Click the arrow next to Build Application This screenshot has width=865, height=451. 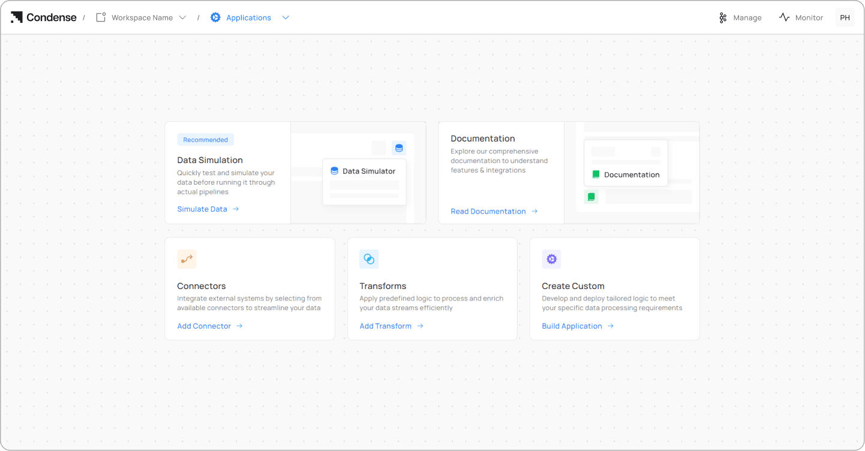(611, 326)
